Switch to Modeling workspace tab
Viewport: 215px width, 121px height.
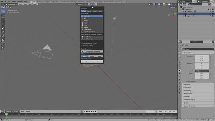40,2
